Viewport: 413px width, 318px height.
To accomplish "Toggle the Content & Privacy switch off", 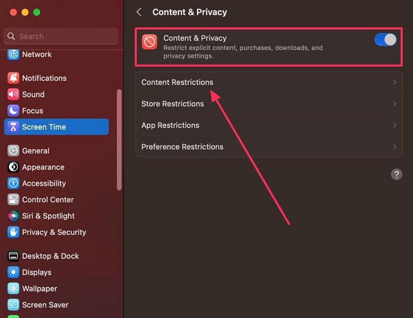I will (x=385, y=40).
